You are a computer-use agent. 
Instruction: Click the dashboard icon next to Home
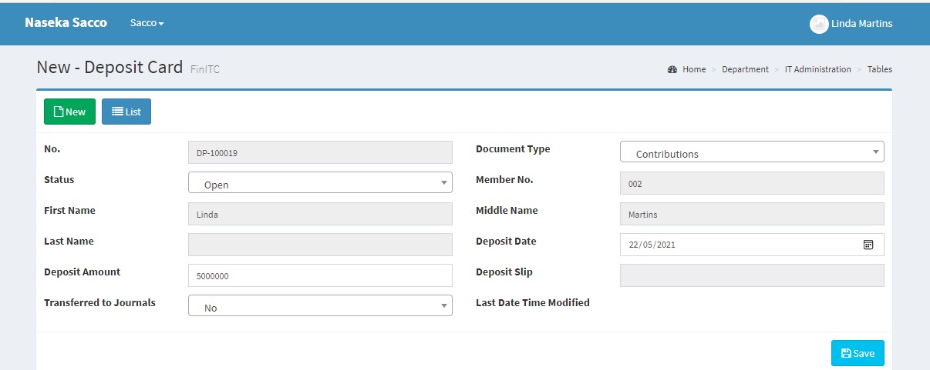672,69
